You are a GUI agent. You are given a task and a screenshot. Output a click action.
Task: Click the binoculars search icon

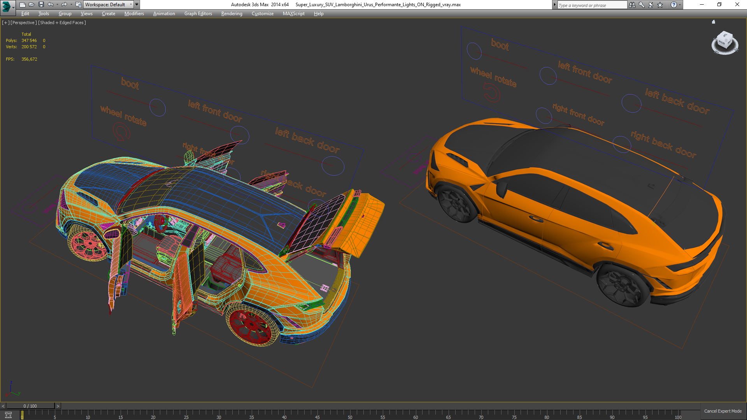point(632,5)
